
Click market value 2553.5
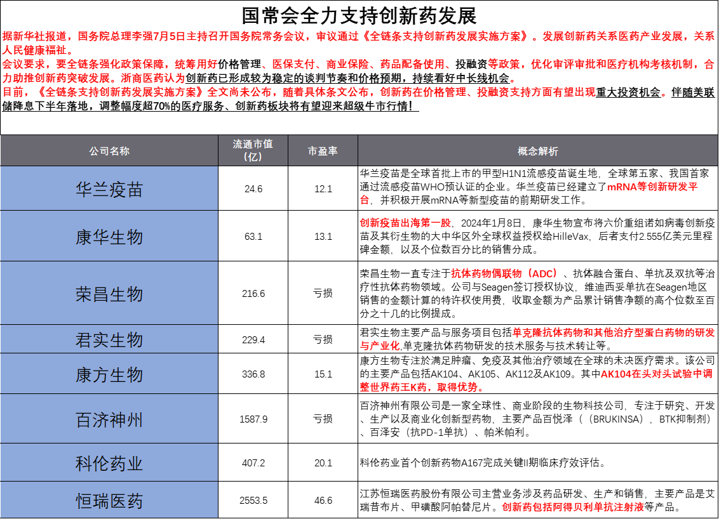pyautogui.click(x=253, y=501)
